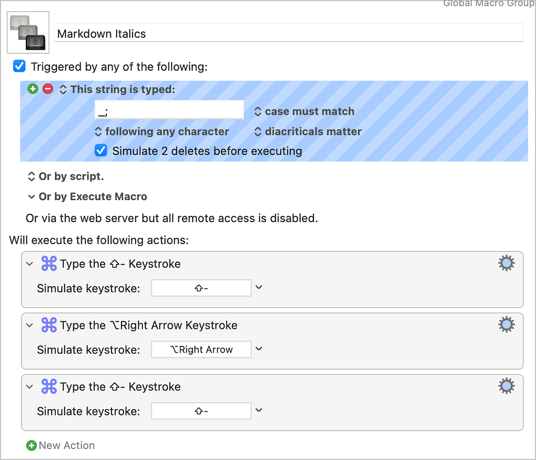Click the green add trigger icon
Screen dimensions: 536x460
click(33, 89)
